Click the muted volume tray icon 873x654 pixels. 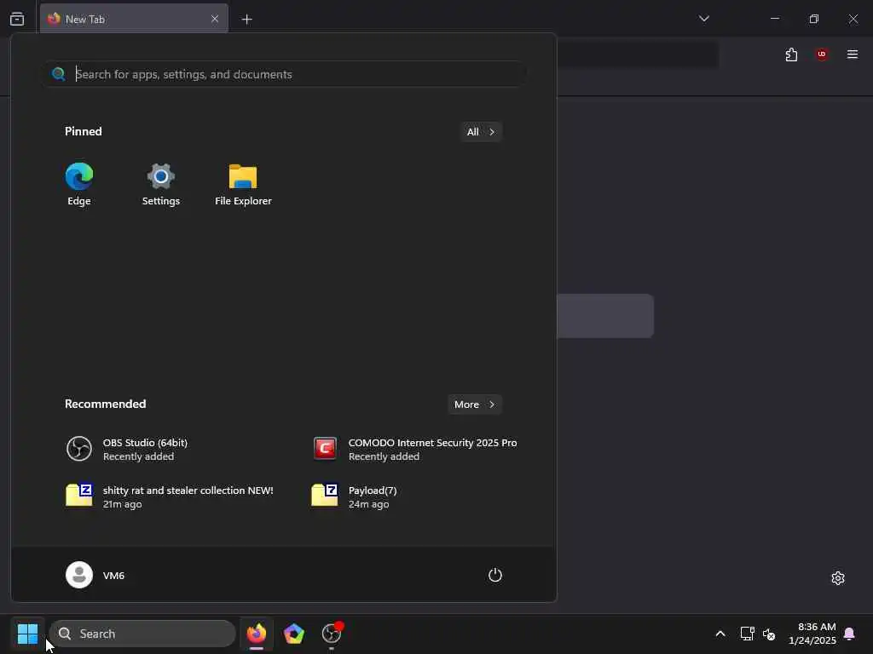click(769, 634)
